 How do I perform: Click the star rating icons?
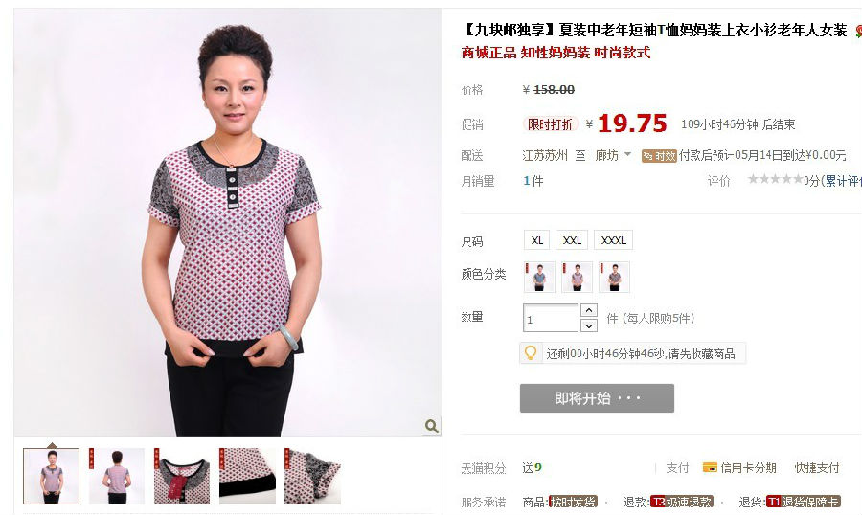coord(775,179)
